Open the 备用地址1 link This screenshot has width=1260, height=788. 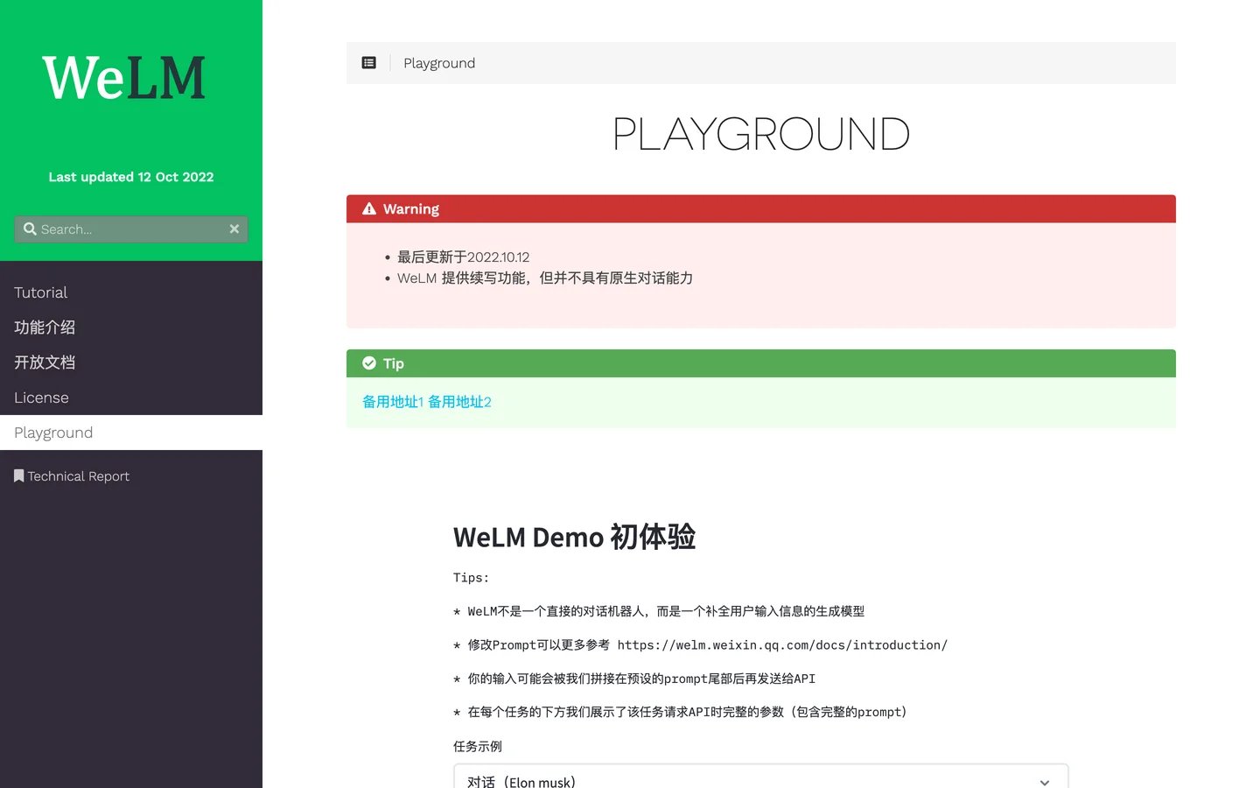(x=393, y=402)
